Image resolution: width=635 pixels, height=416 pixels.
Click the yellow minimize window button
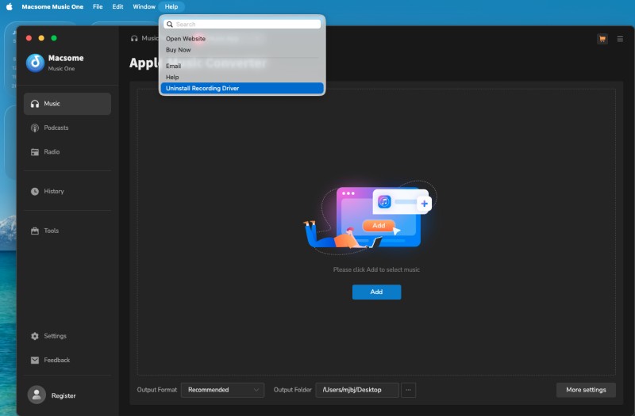pyautogui.click(x=41, y=38)
